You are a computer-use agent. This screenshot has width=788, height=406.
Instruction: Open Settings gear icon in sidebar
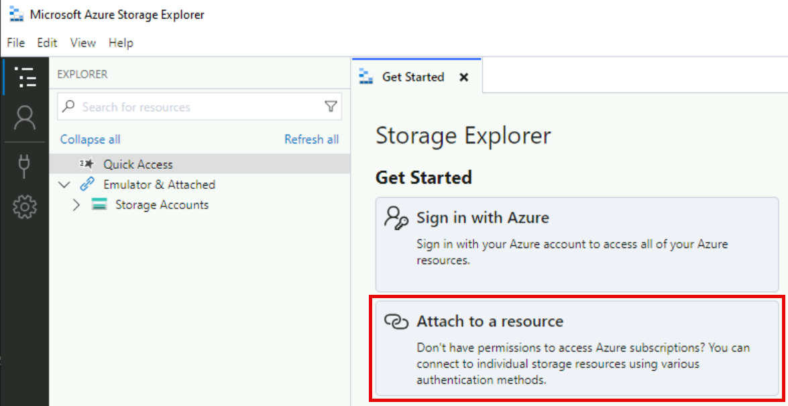pyautogui.click(x=25, y=208)
